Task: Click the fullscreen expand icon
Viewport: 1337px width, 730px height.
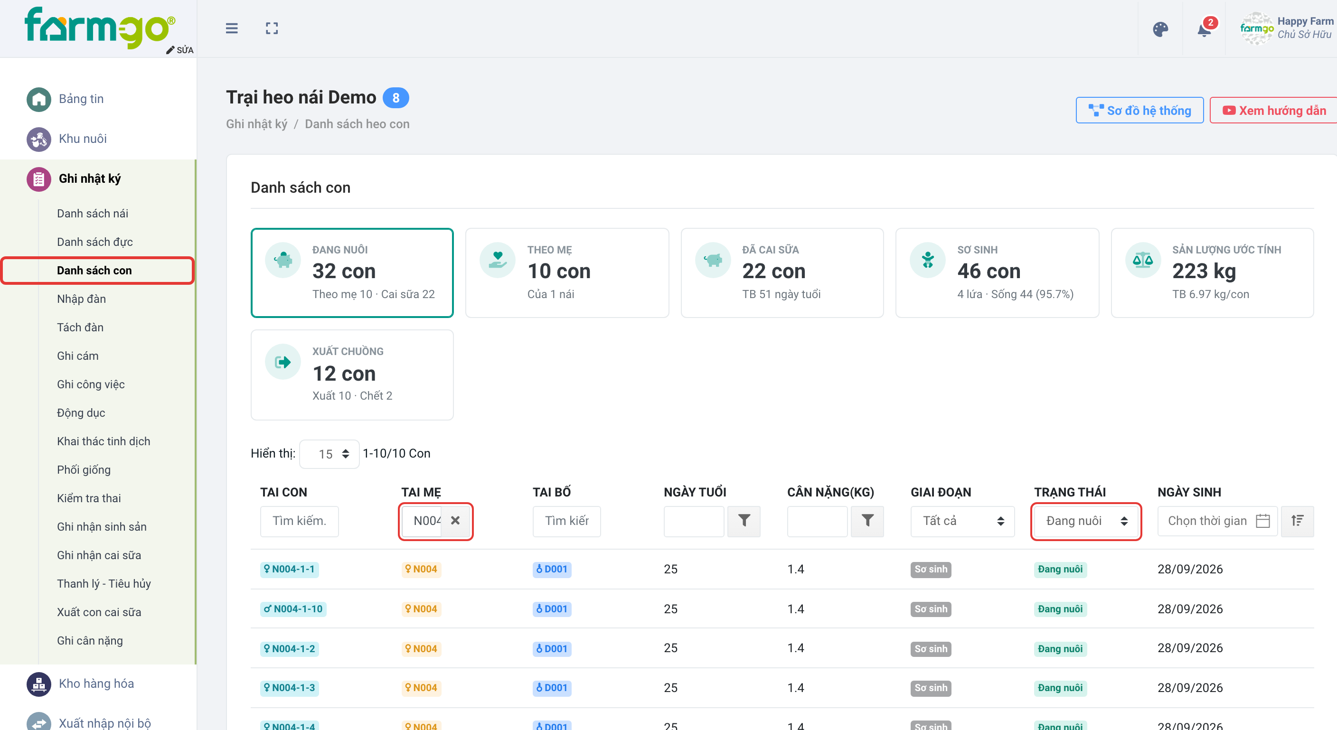Action: point(272,28)
